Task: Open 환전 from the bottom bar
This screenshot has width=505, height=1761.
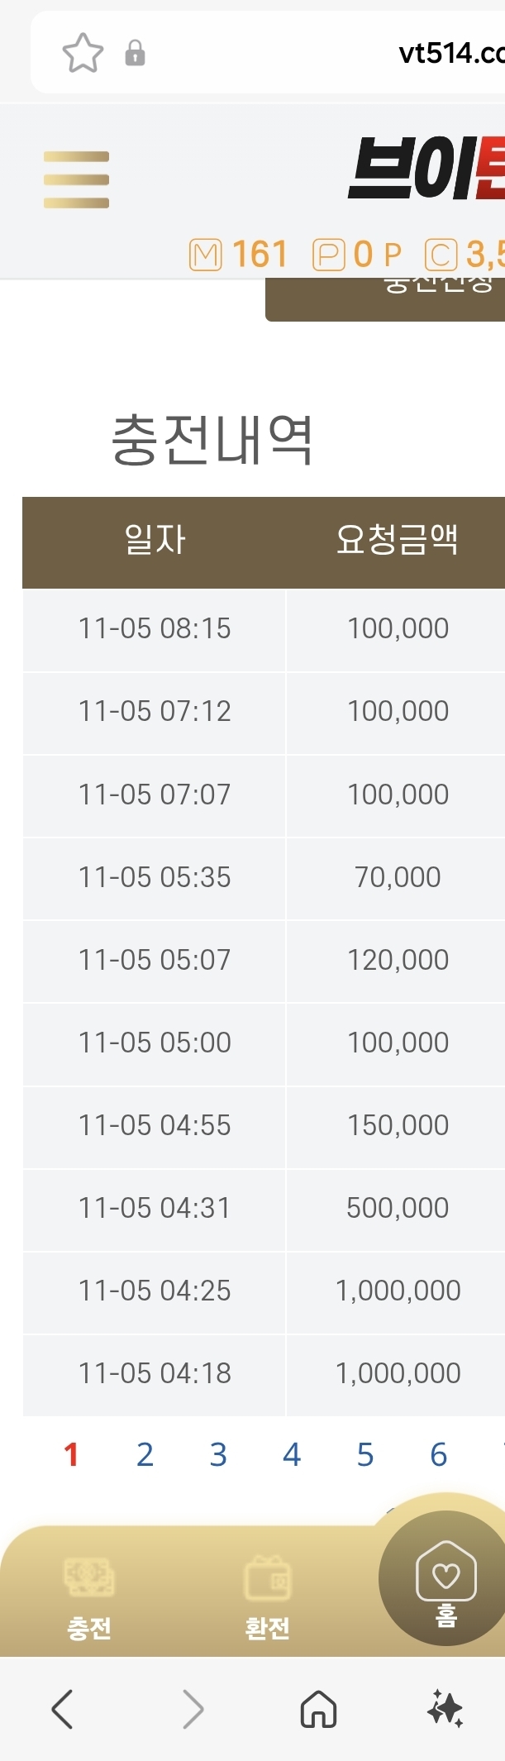Action: (267, 1597)
